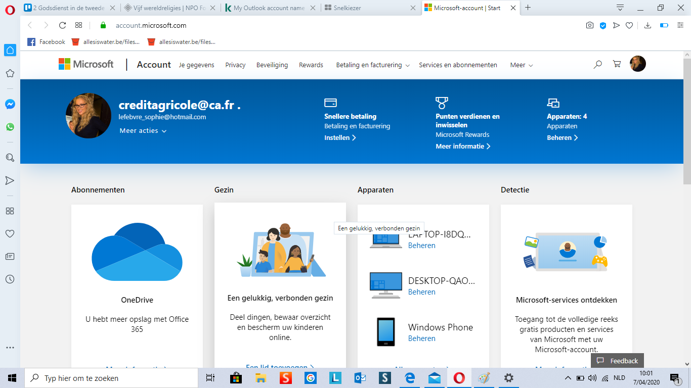Viewport: 691px width, 388px height.
Task: Expand the Meer navigation dropdown
Action: click(522, 65)
